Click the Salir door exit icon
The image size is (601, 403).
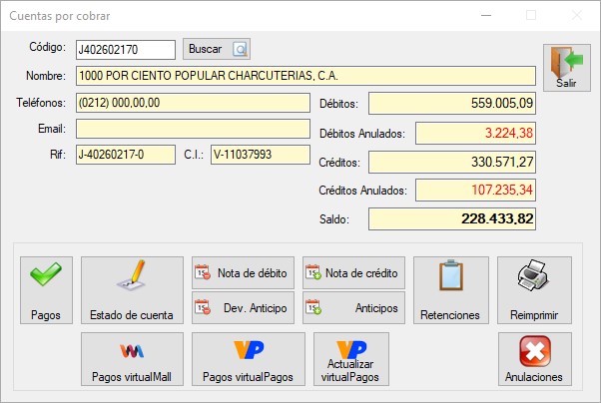567,62
